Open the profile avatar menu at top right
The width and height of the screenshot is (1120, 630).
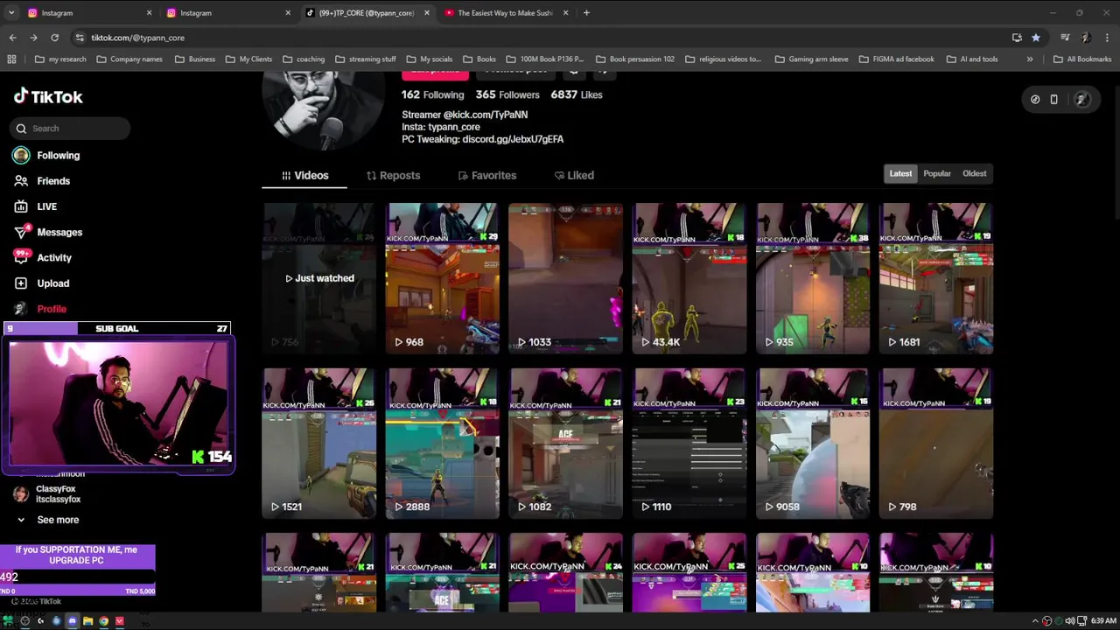1081,100
